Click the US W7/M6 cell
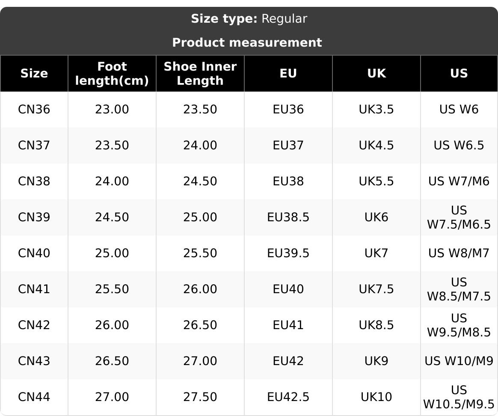 pos(459,181)
